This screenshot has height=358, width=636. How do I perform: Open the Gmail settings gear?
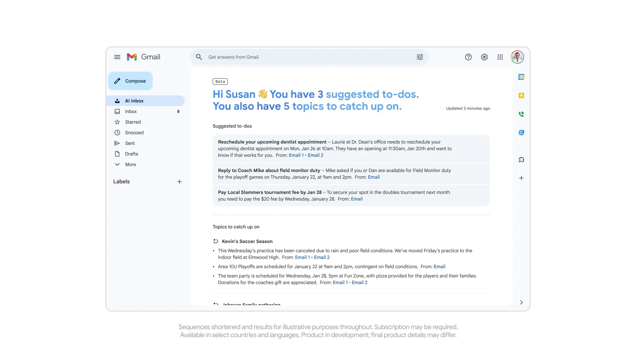point(484,57)
